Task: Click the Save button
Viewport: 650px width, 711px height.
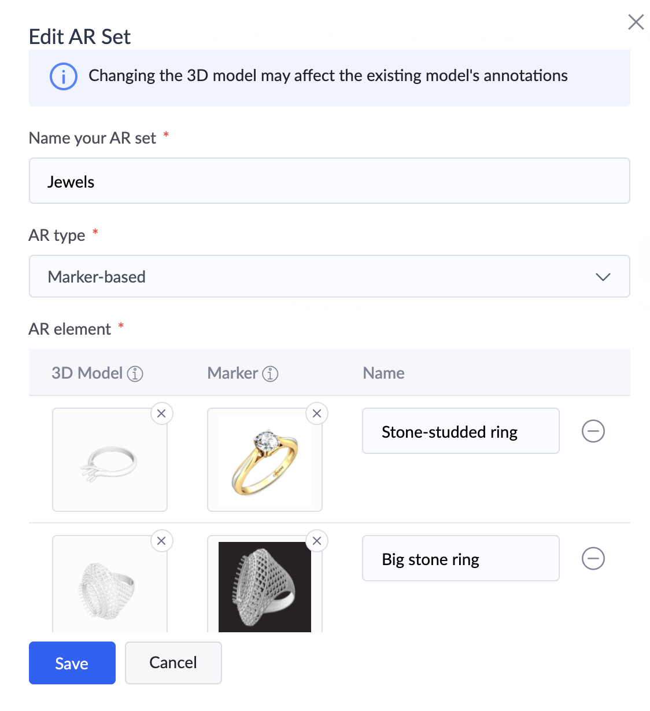Action: point(72,663)
